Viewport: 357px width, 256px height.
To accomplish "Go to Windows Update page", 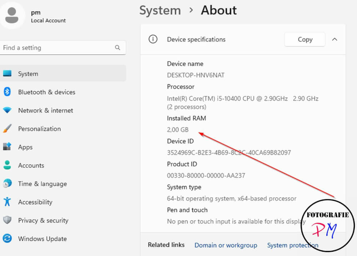I will [x=63, y=239].
